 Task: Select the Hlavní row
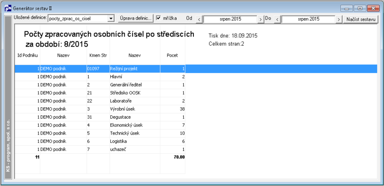(100, 77)
